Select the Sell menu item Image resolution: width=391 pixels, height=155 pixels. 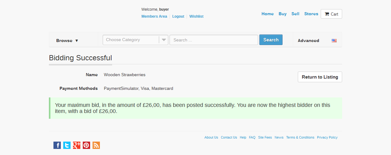pos(295,14)
